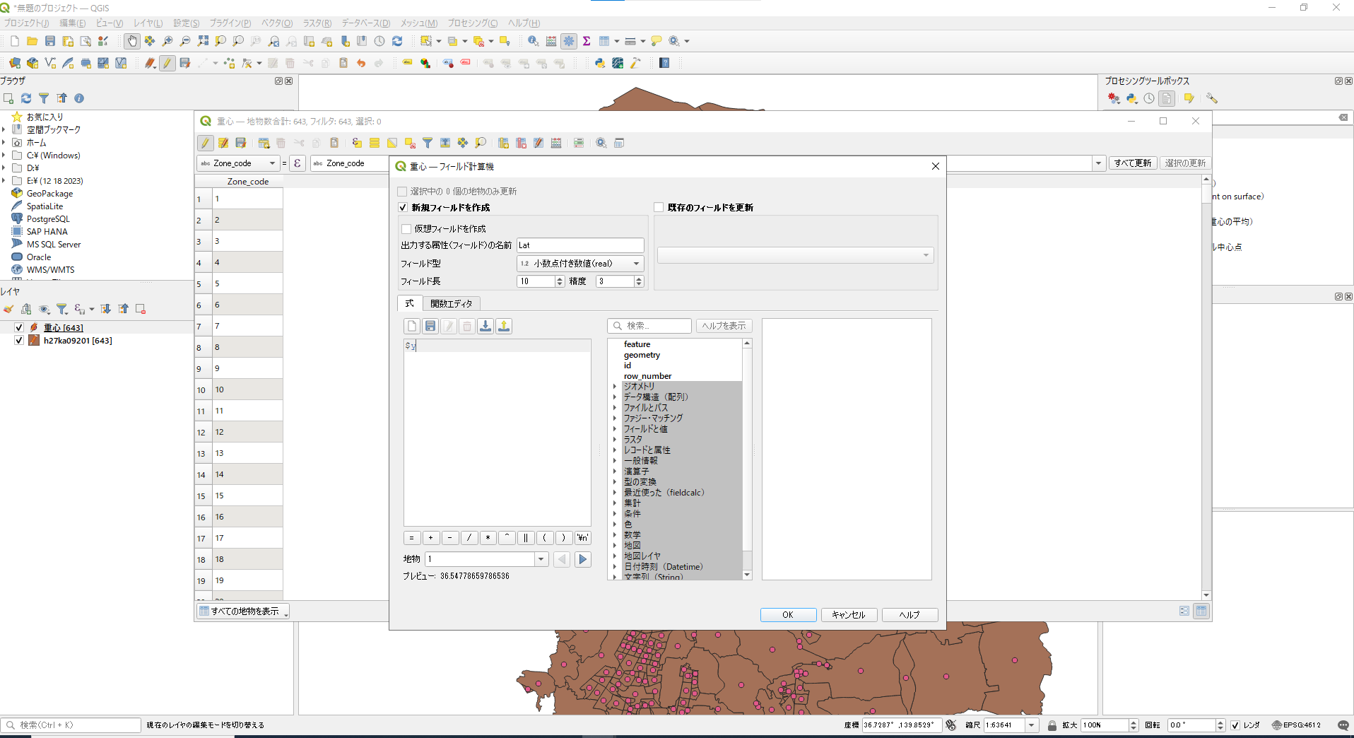The image size is (1354, 738).
Task: Click the Zoom In magnifier tool
Action: (x=167, y=41)
